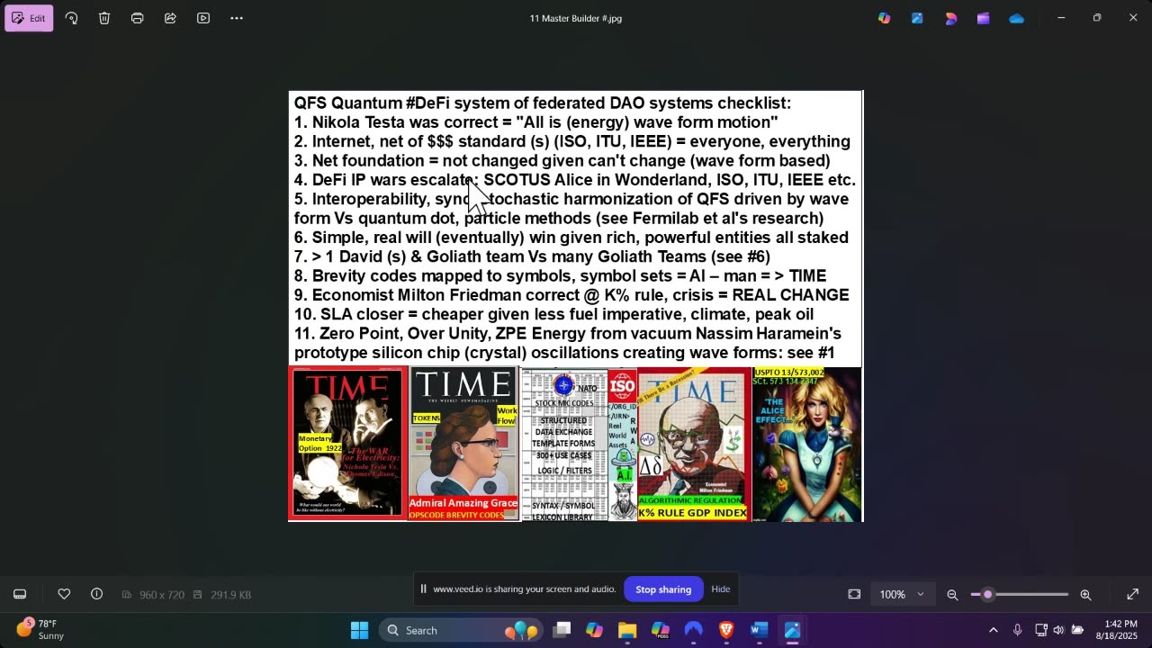Open Designer from the title bar icon

click(950, 18)
